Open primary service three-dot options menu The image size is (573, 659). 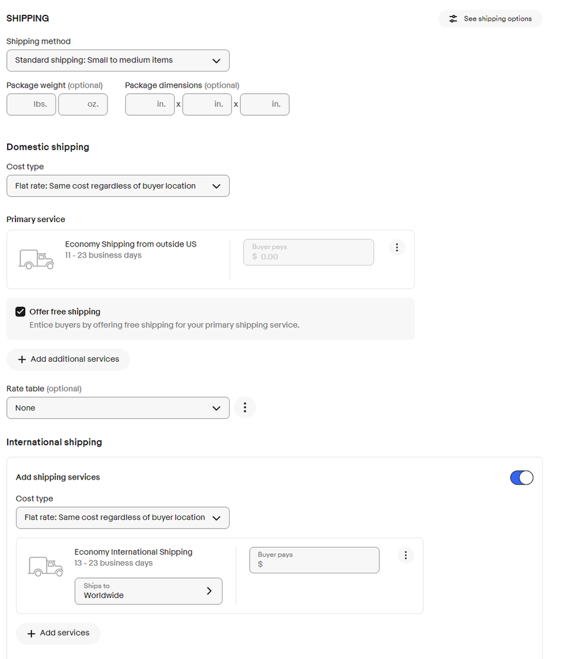click(397, 247)
